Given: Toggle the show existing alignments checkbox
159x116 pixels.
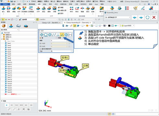Looking at the screenshot, I should click(40, 49).
